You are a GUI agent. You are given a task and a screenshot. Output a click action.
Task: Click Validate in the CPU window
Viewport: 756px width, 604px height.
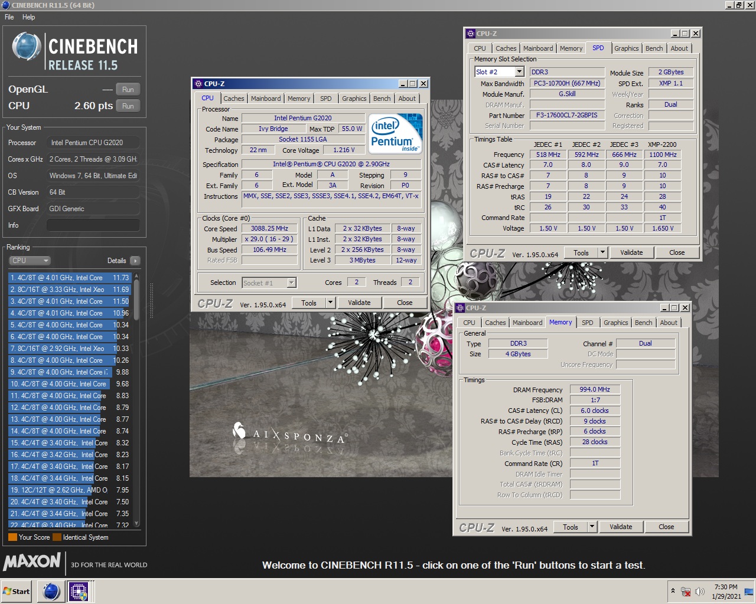(359, 303)
